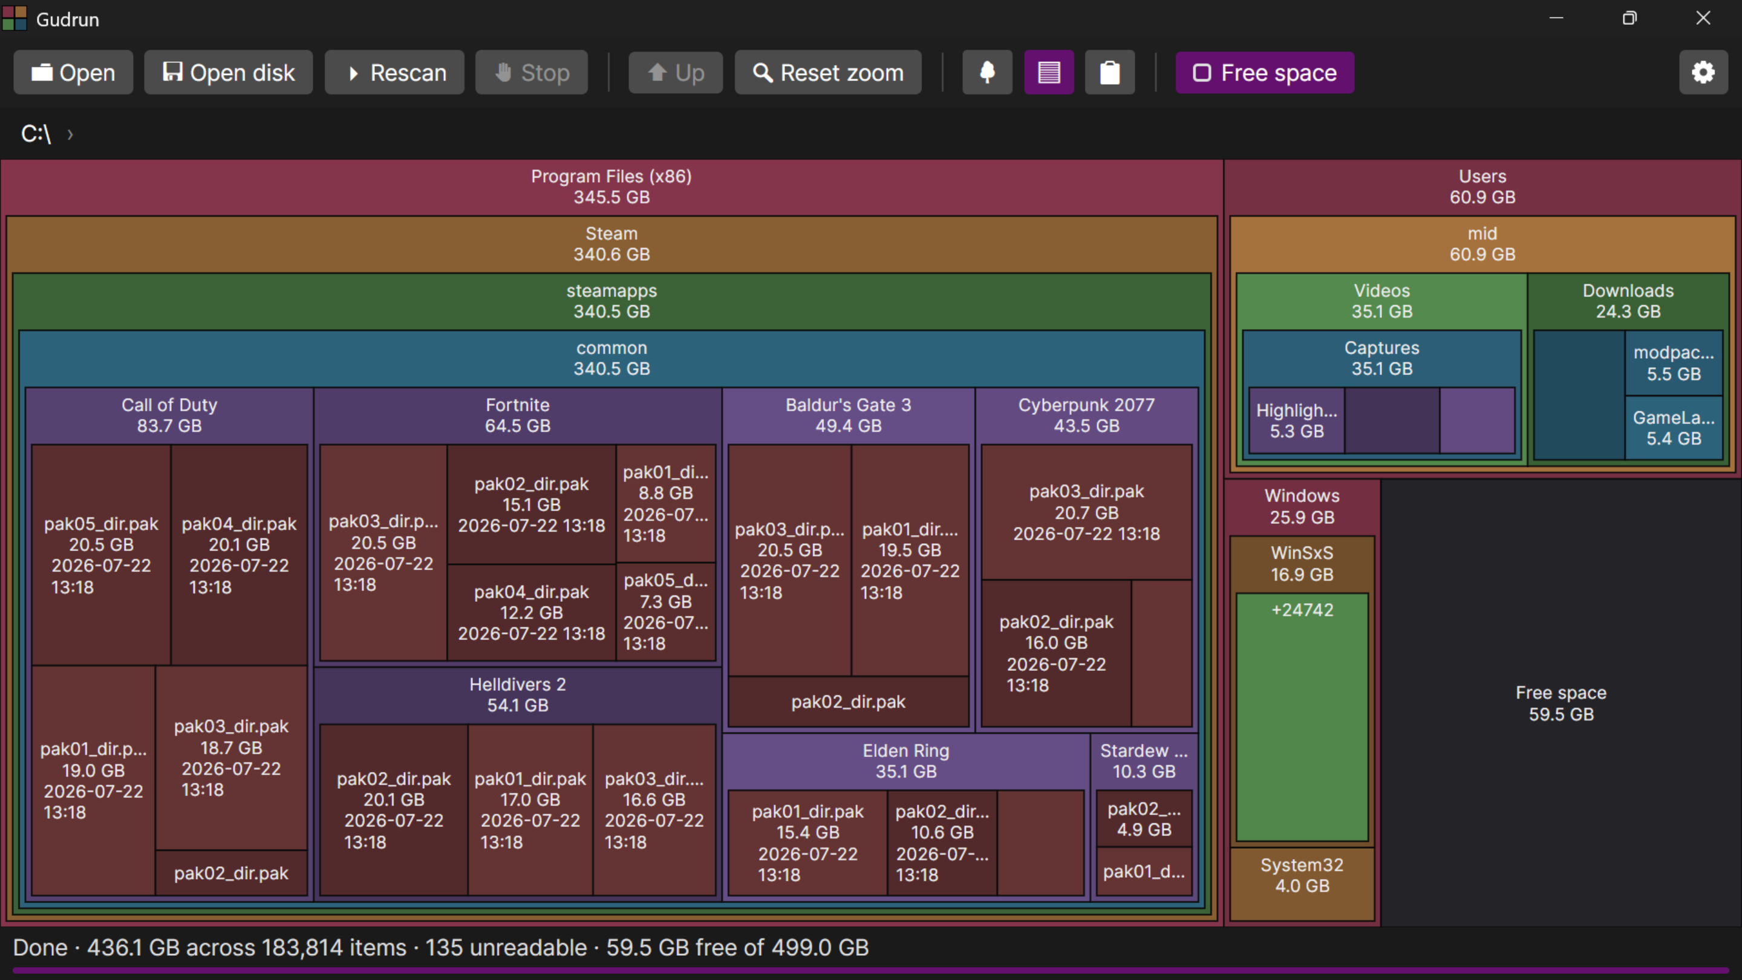Image resolution: width=1742 pixels, height=980 pixels.
Task: Select Call of Duty pak03_dir.pak 18.7 GB
Action: coord(231,757)
